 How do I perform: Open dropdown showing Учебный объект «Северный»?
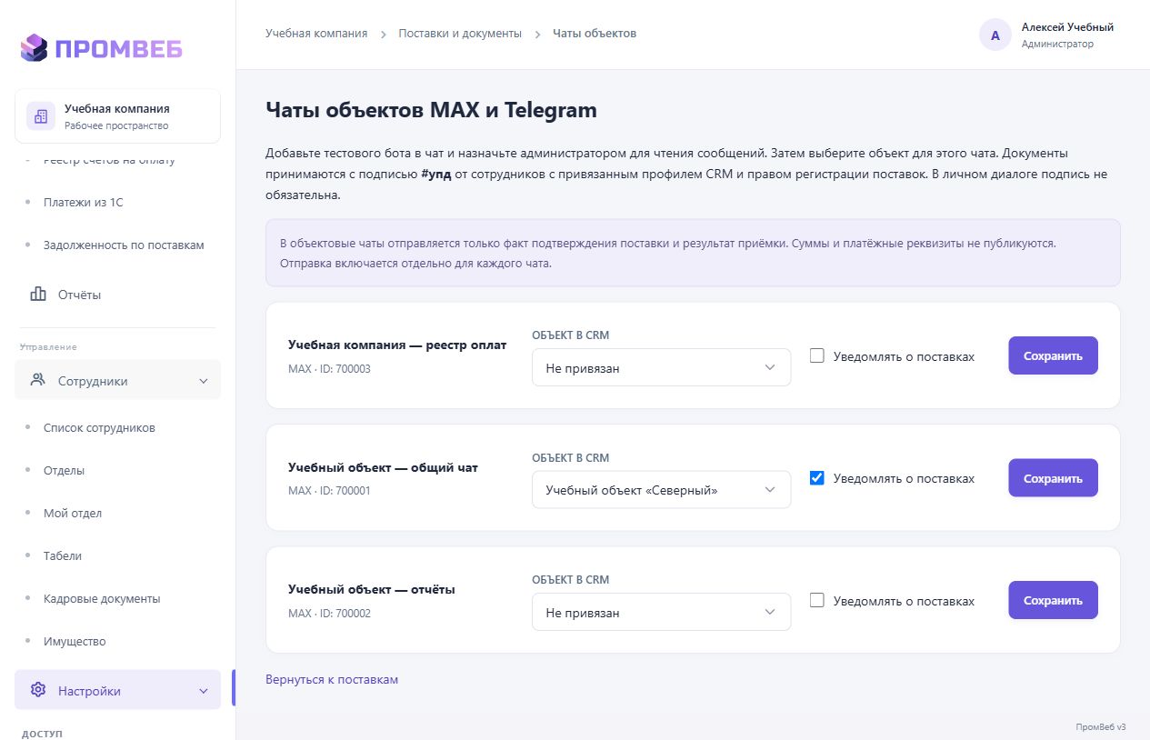tap(661, 490)
